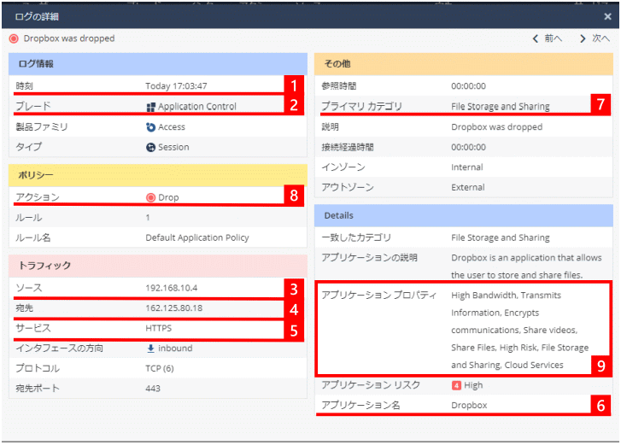Close the log details dialog
The width and height of the screenshot is (621, 445).
pos(607,16)
